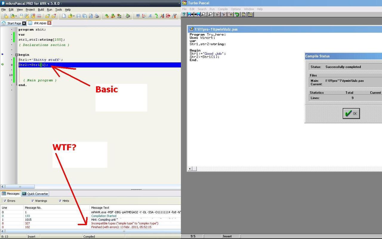Image resolution: width=382 pixels, height=239 pixels.
Task: Collapse the begin code block fold marker
Action: (x=17, y=55)
